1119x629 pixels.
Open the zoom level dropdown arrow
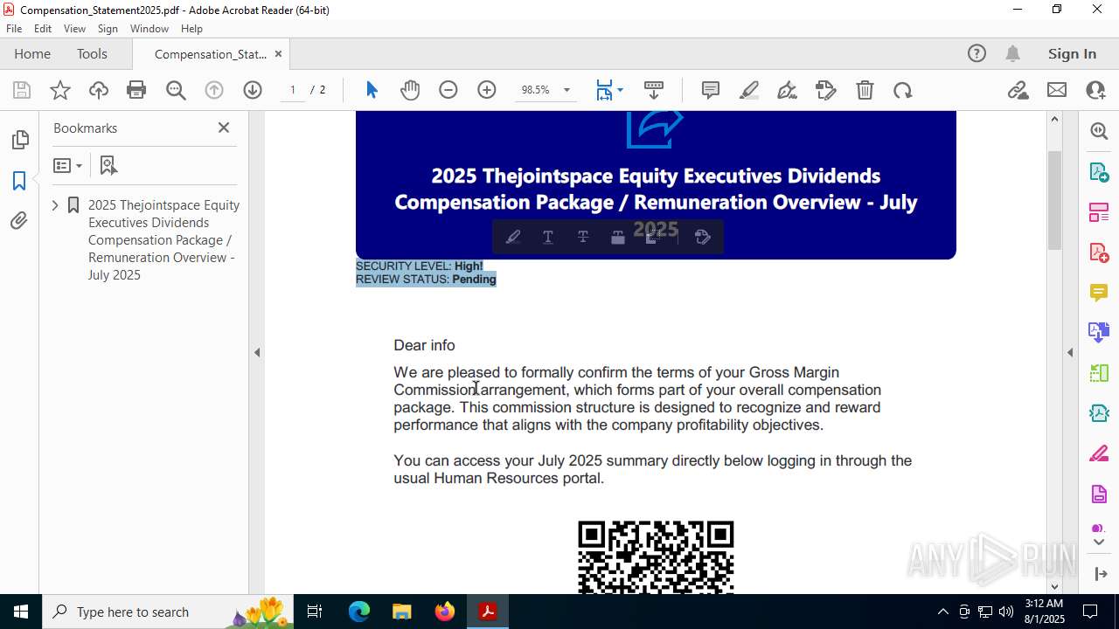coord(566,90)
